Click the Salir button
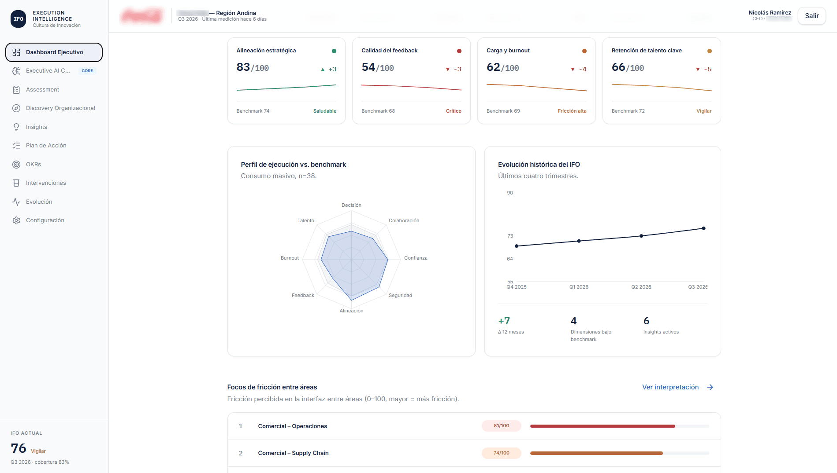 pyautogui.click(x=812, y=16)
